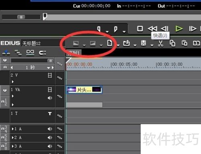Paste with the clipboard icon
201x154 pixels.
tap(185, 43)
